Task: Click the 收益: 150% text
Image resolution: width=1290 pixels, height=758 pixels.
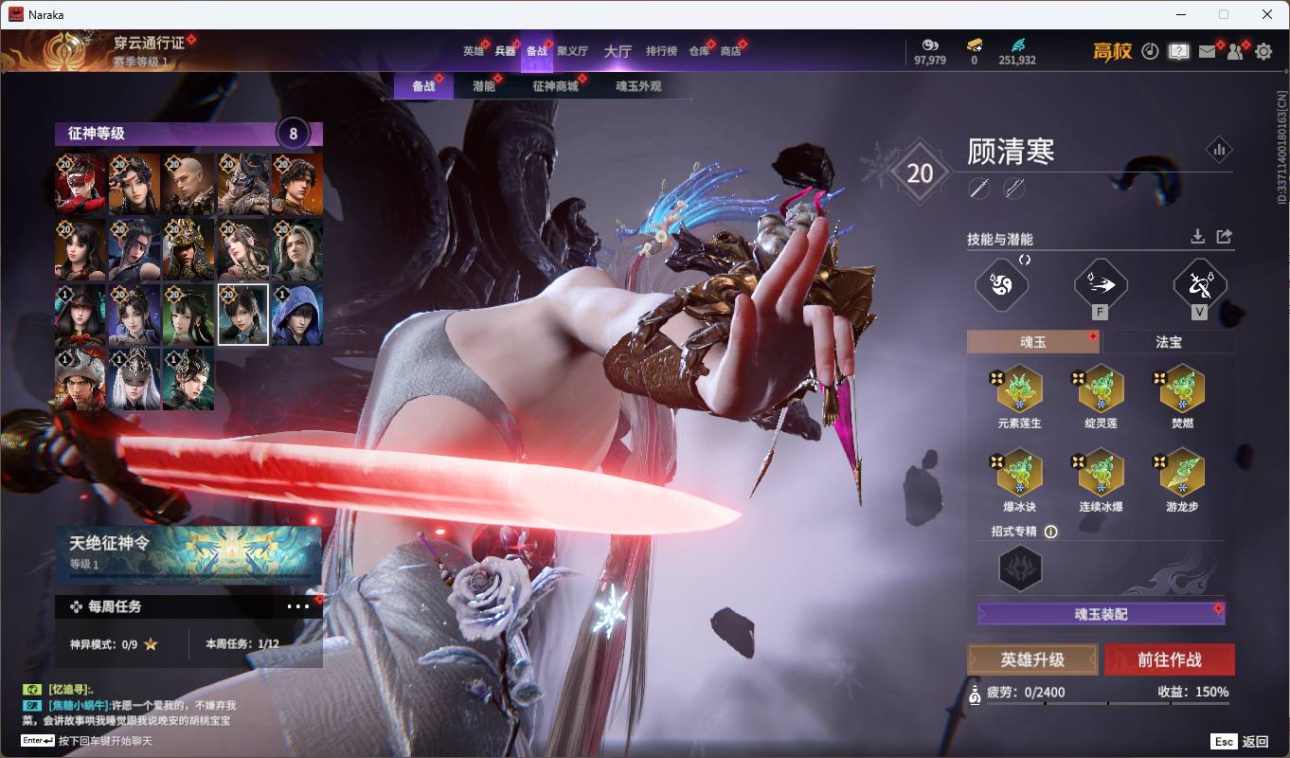Action: point(1193,693)
